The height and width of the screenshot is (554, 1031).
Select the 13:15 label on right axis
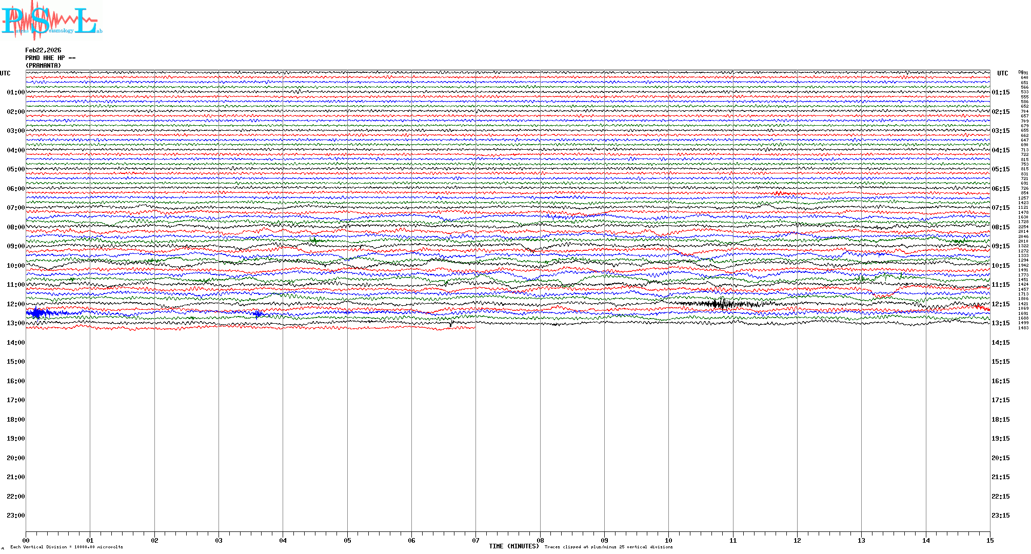[1000, 323]
